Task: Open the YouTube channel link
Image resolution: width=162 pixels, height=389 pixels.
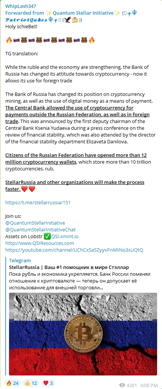Action: pos(74,250)
